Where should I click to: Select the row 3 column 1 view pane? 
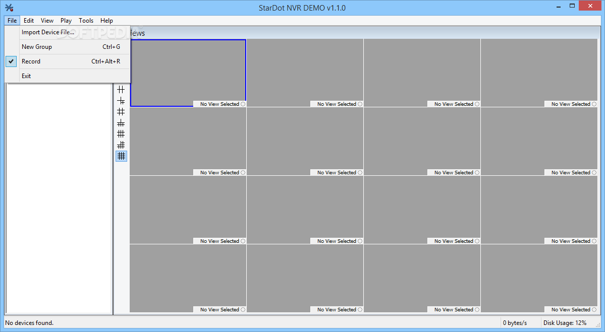click(188, 210)
